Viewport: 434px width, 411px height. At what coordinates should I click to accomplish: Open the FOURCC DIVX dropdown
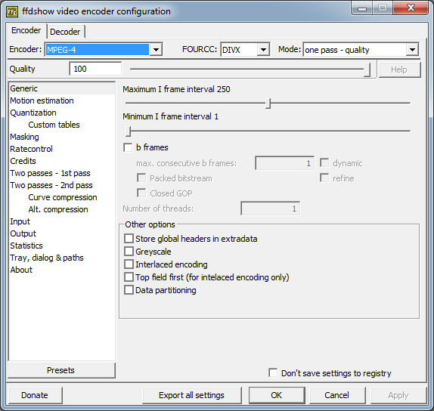(263, 50)
